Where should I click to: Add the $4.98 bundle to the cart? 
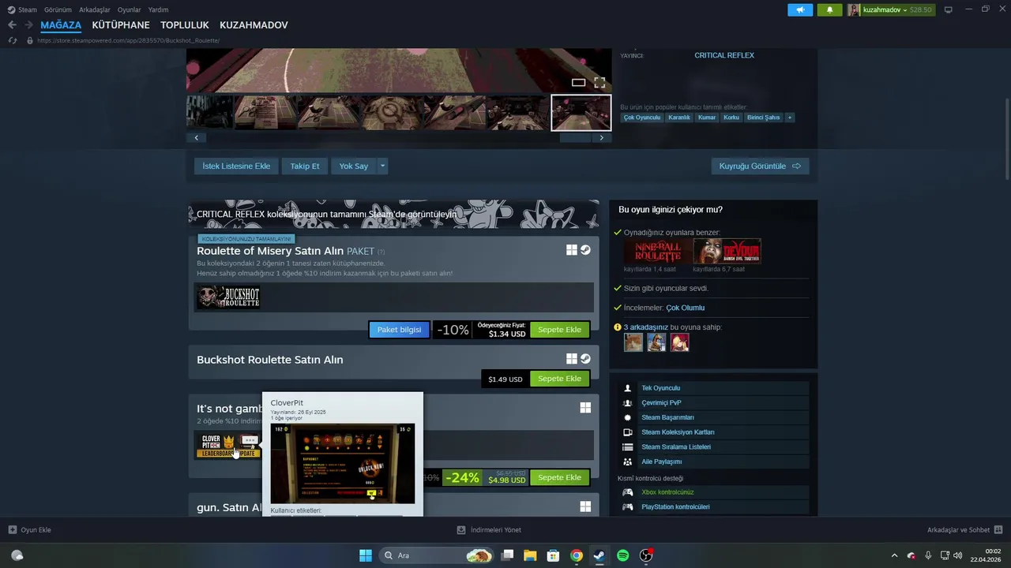(559, 477)
